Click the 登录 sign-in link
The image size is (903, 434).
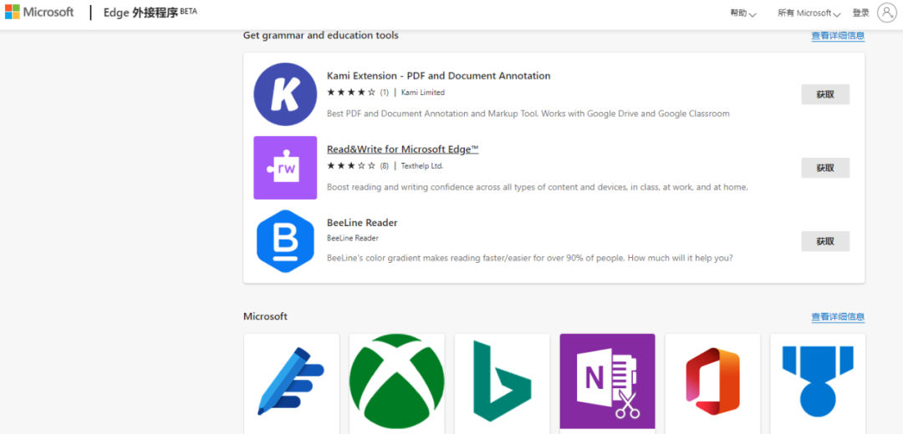coord(861,13)
